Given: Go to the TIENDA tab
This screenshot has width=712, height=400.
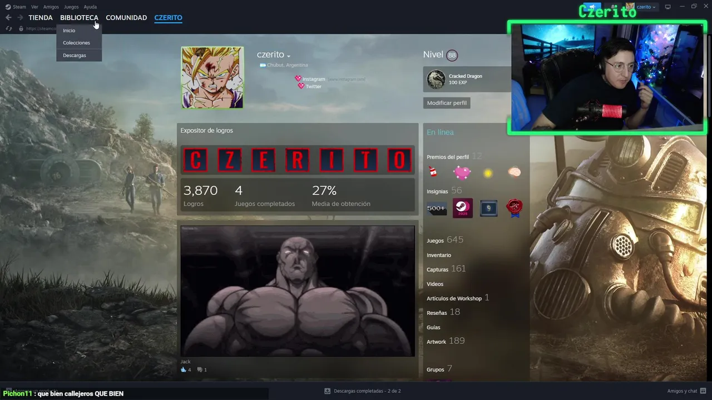Looking at the screenshot, I should pyautogui.click(x=41, y=18).
